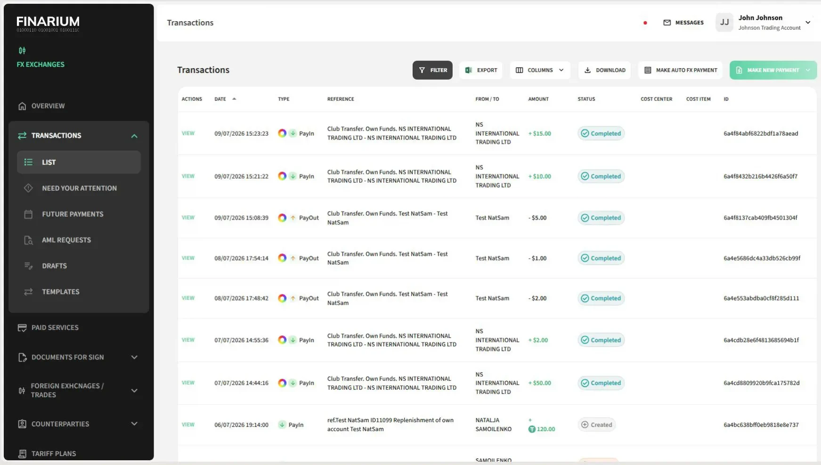The height and width of the screenshot is (465, 821).
Task: Click the Created plus icon in 120.00 row
Action: (x=585, y=424)
